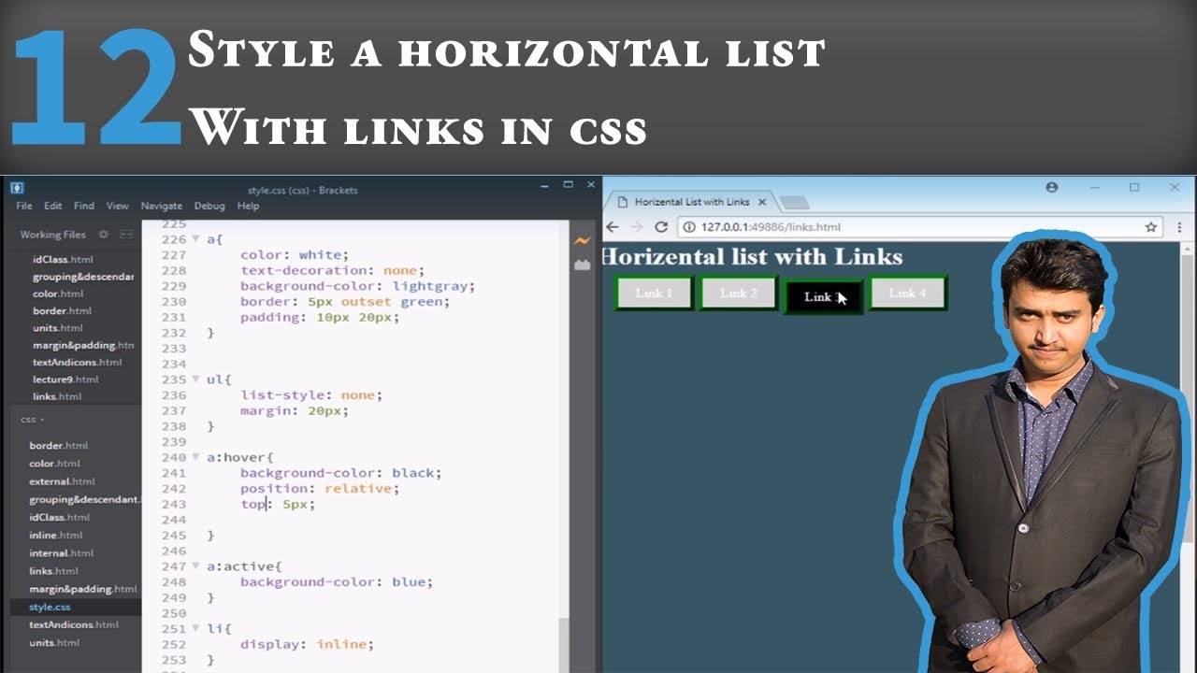1197x673 pixels.
Task: Reload the links.html page
Action: point(661,227)
